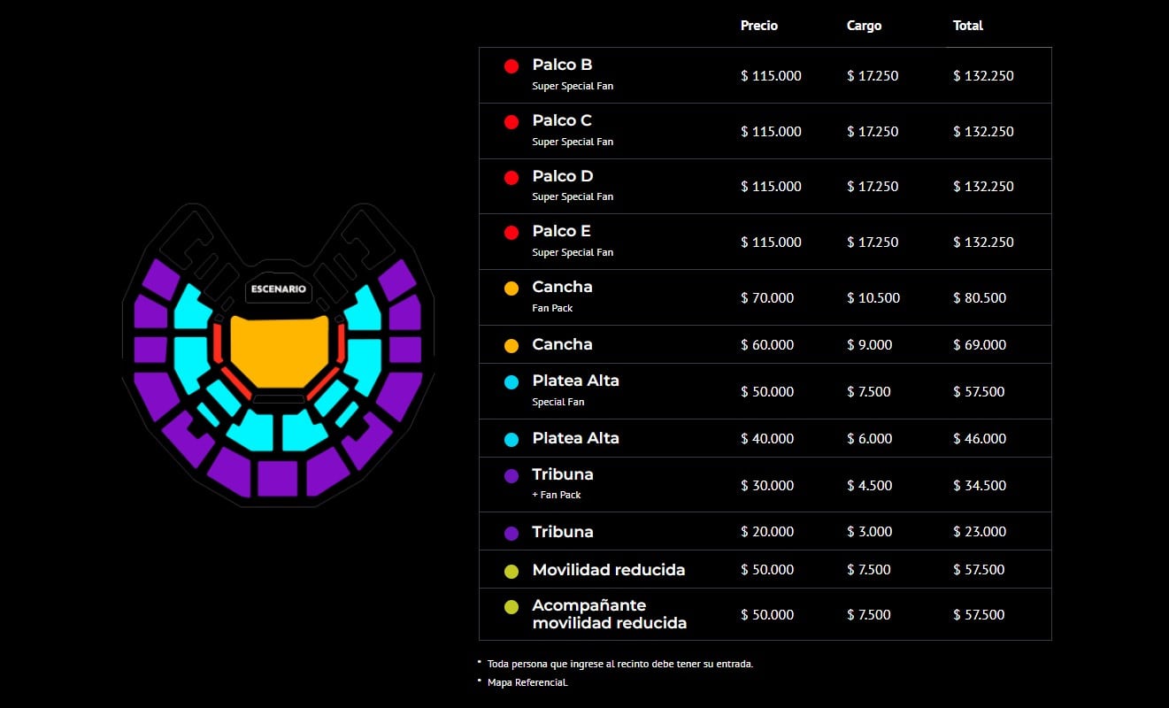Click the yellow dot next to the second Cancha row

point(511,344)
